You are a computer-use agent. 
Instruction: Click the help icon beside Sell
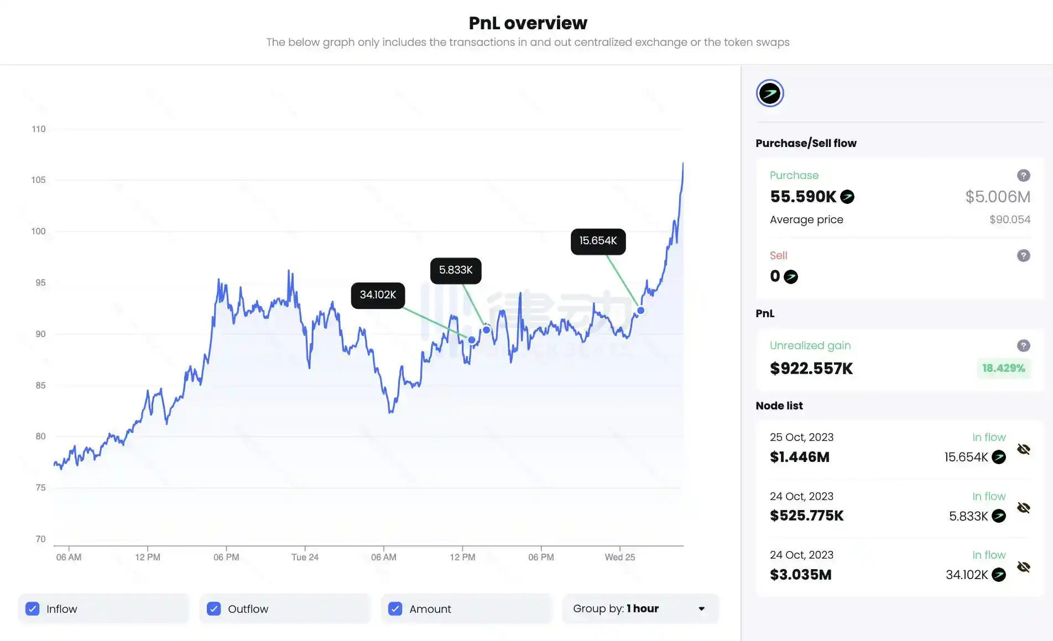(1023, 255)
